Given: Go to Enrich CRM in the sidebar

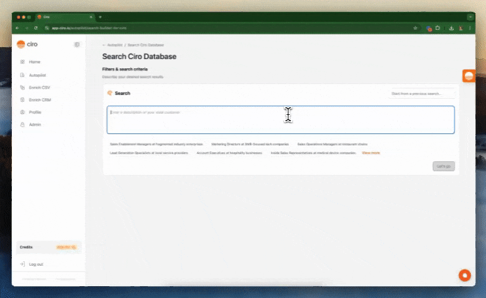Looking at the screenshot, I should click(x=40, y=100).
